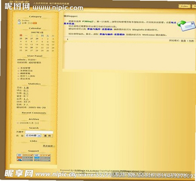Open the W3C CSS validation badge

click(x=43, y=155)
